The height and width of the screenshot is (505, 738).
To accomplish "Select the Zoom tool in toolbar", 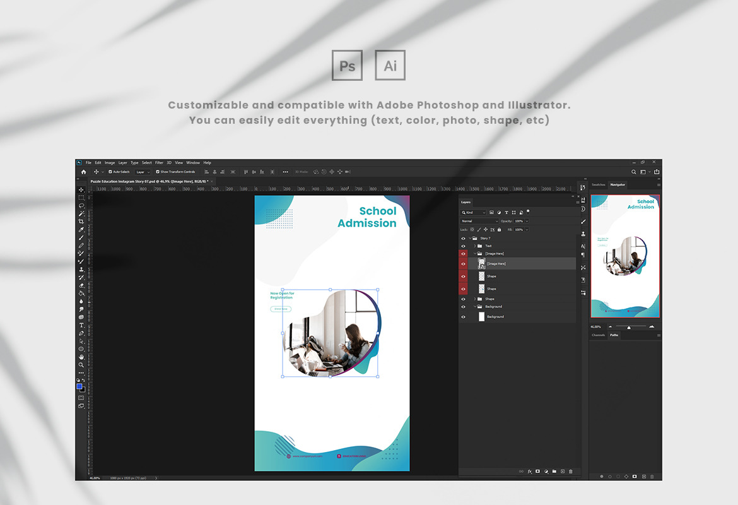I will 81,365.
